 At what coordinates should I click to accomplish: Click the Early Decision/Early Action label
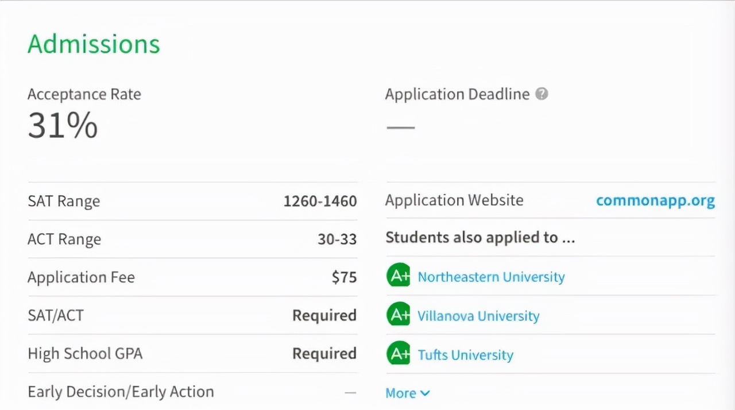coord(121,392)
